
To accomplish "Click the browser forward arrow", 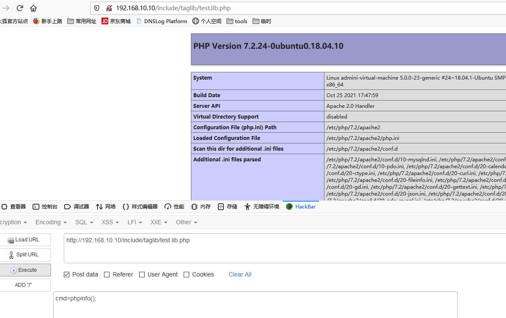I will pyautogui.click(x=6, y=8).
